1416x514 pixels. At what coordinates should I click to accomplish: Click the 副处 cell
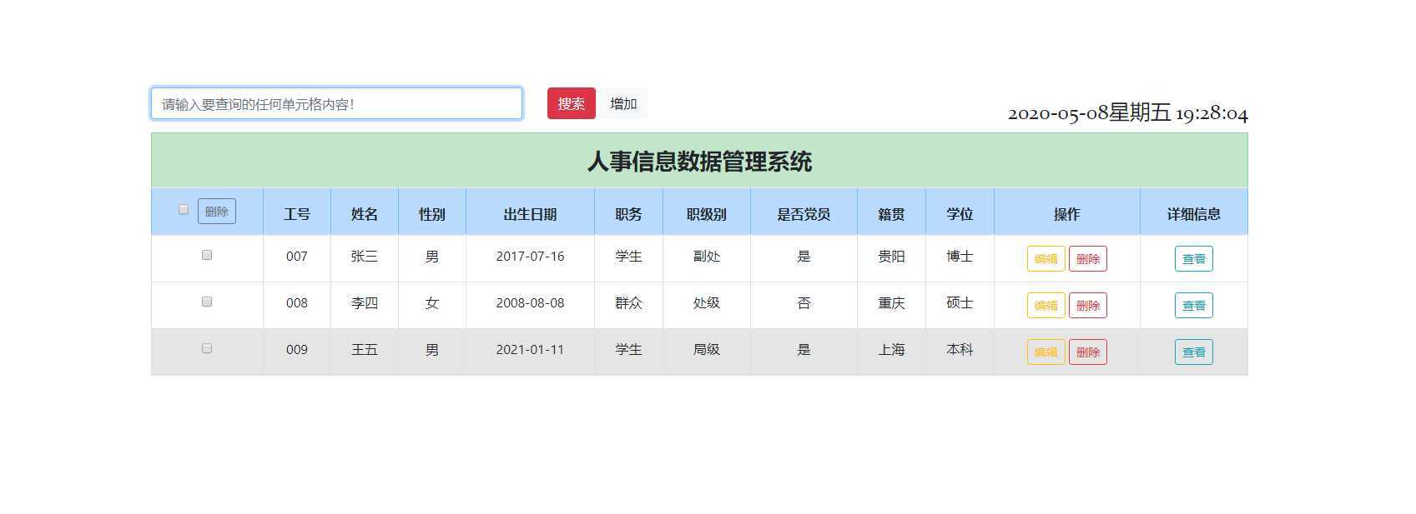pos(707,257)
